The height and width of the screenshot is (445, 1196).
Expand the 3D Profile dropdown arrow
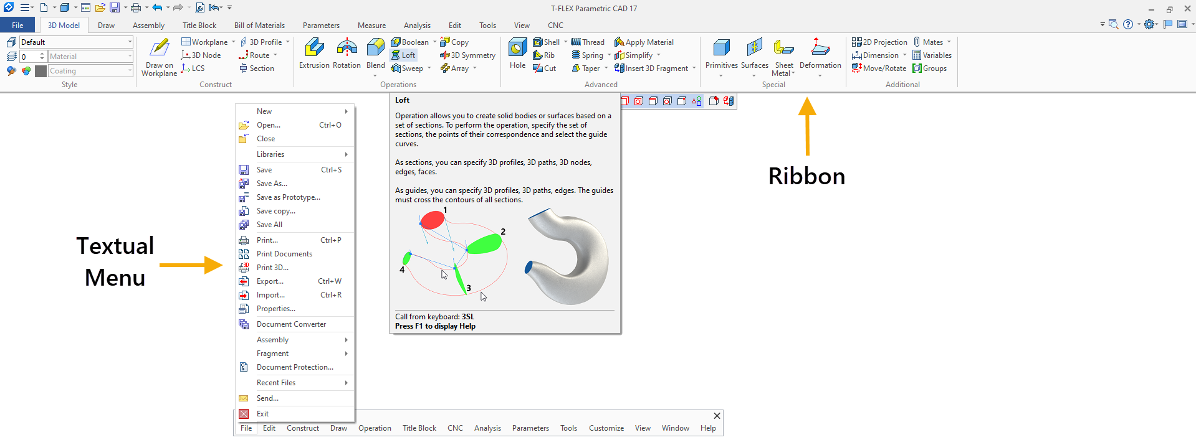287,42
